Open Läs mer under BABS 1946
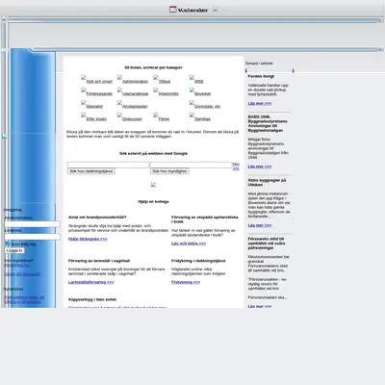 click(x=260, y=167)
